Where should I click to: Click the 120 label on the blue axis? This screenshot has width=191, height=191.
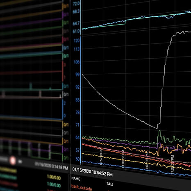77,41
